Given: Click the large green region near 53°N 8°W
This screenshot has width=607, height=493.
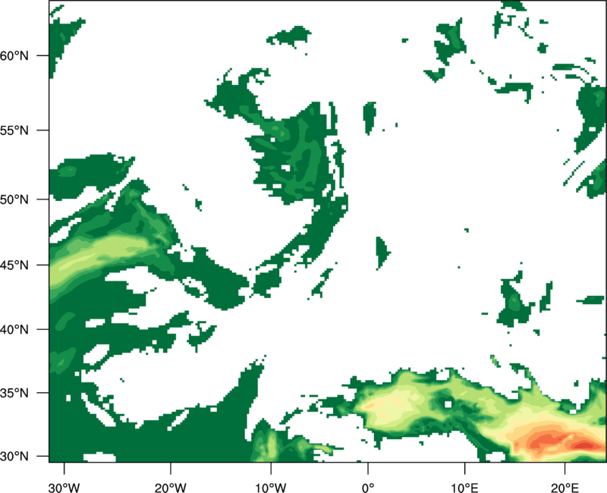Looking at the screenshot, I should 292,152.
